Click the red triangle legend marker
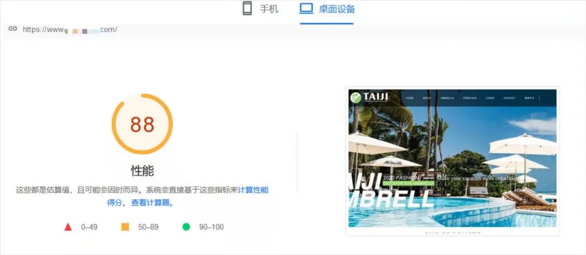 coord(68,227)
